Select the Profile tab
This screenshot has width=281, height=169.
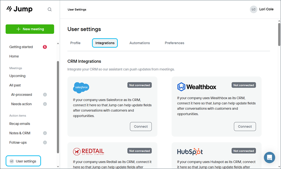75,43
